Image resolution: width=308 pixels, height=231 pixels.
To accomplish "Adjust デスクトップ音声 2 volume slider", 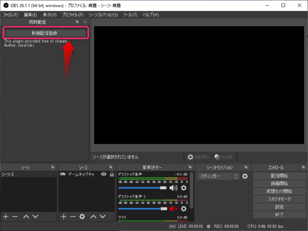I will 142,209.
